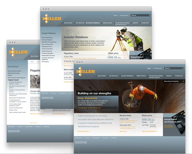Open Careers in front window nav
The width and height of the screenshot is (192, 154).
click(x=169, y=76)
